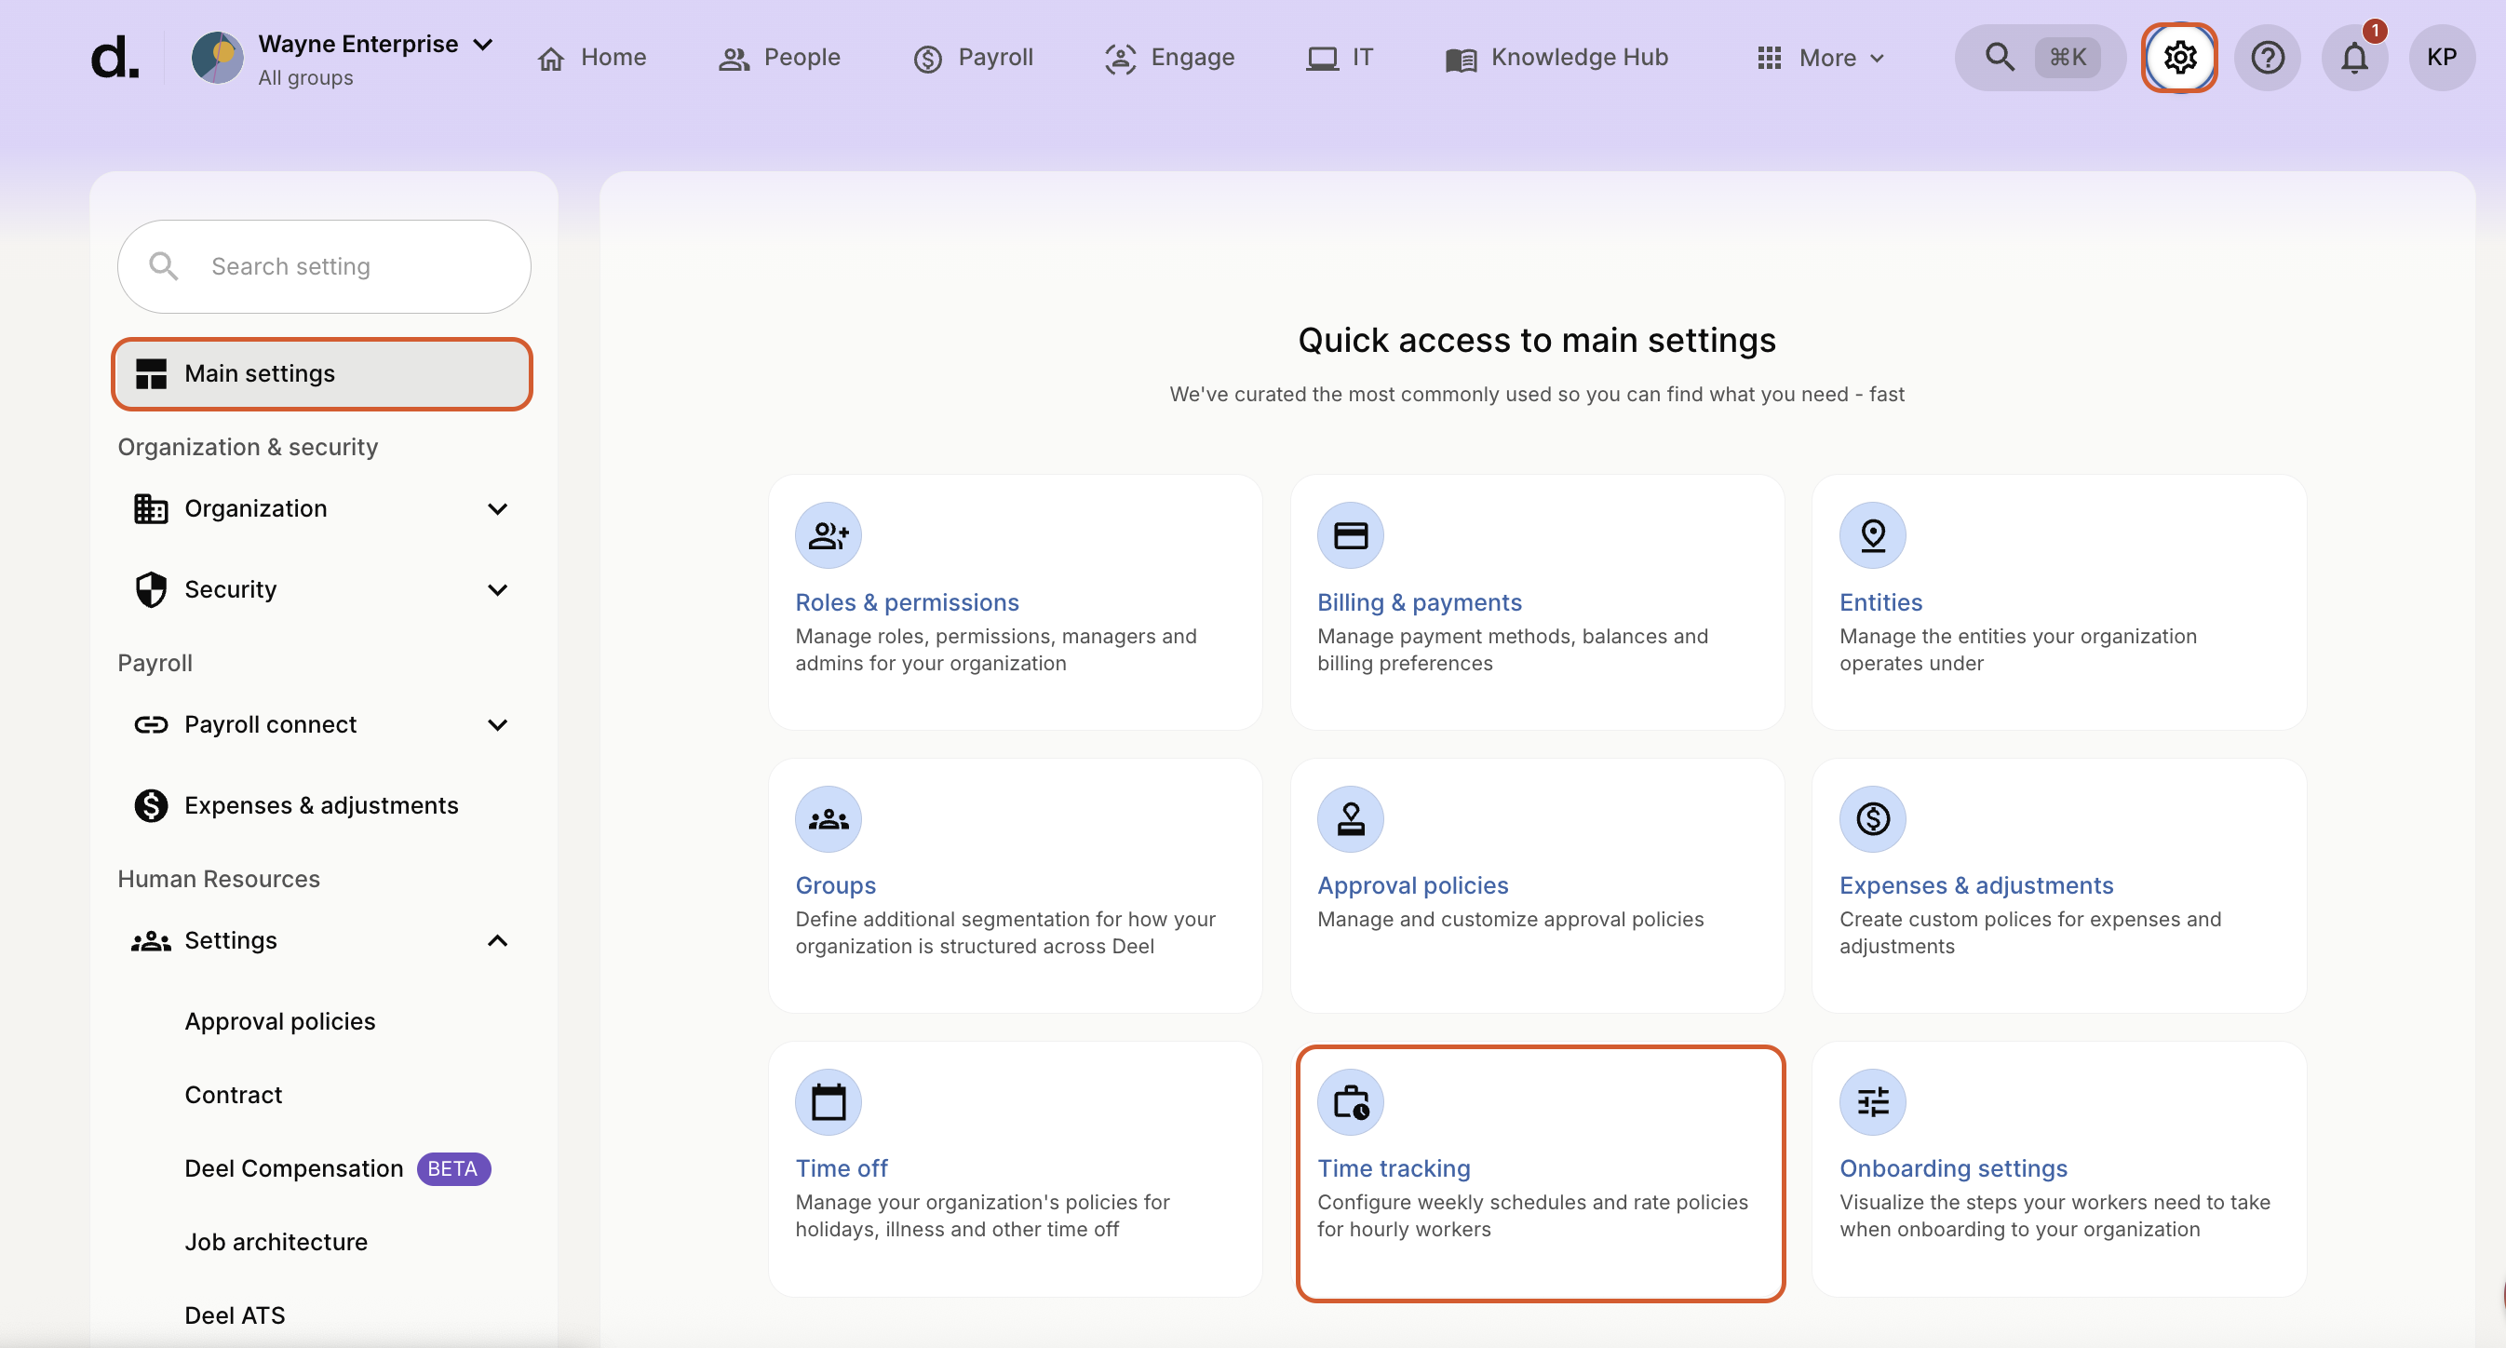Click the Groups card icon
Image resolution: width=2506 pixels, height=1348 pixels.
[x=828, y=819]
